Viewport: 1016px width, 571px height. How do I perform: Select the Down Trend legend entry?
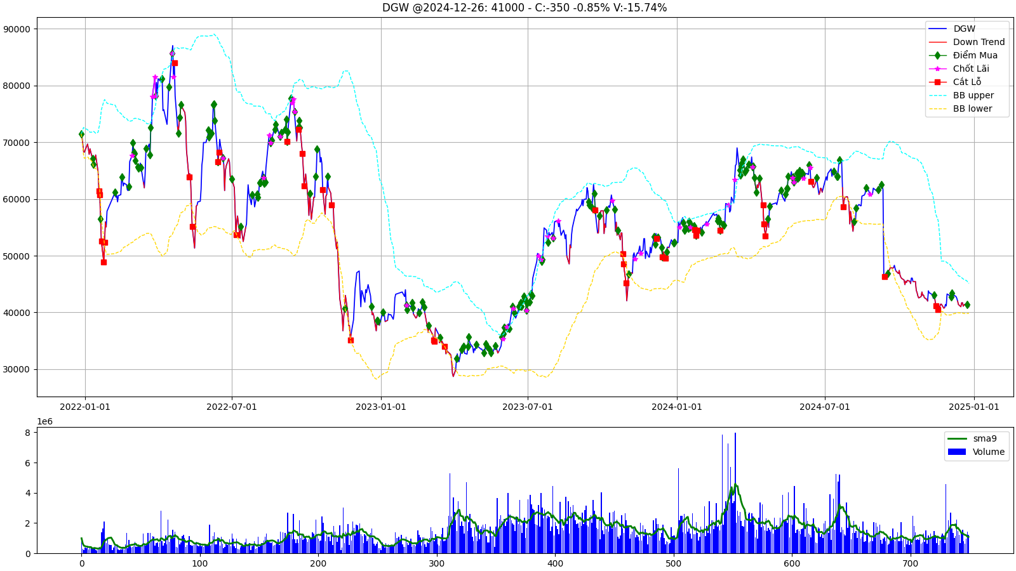point(968,42)
